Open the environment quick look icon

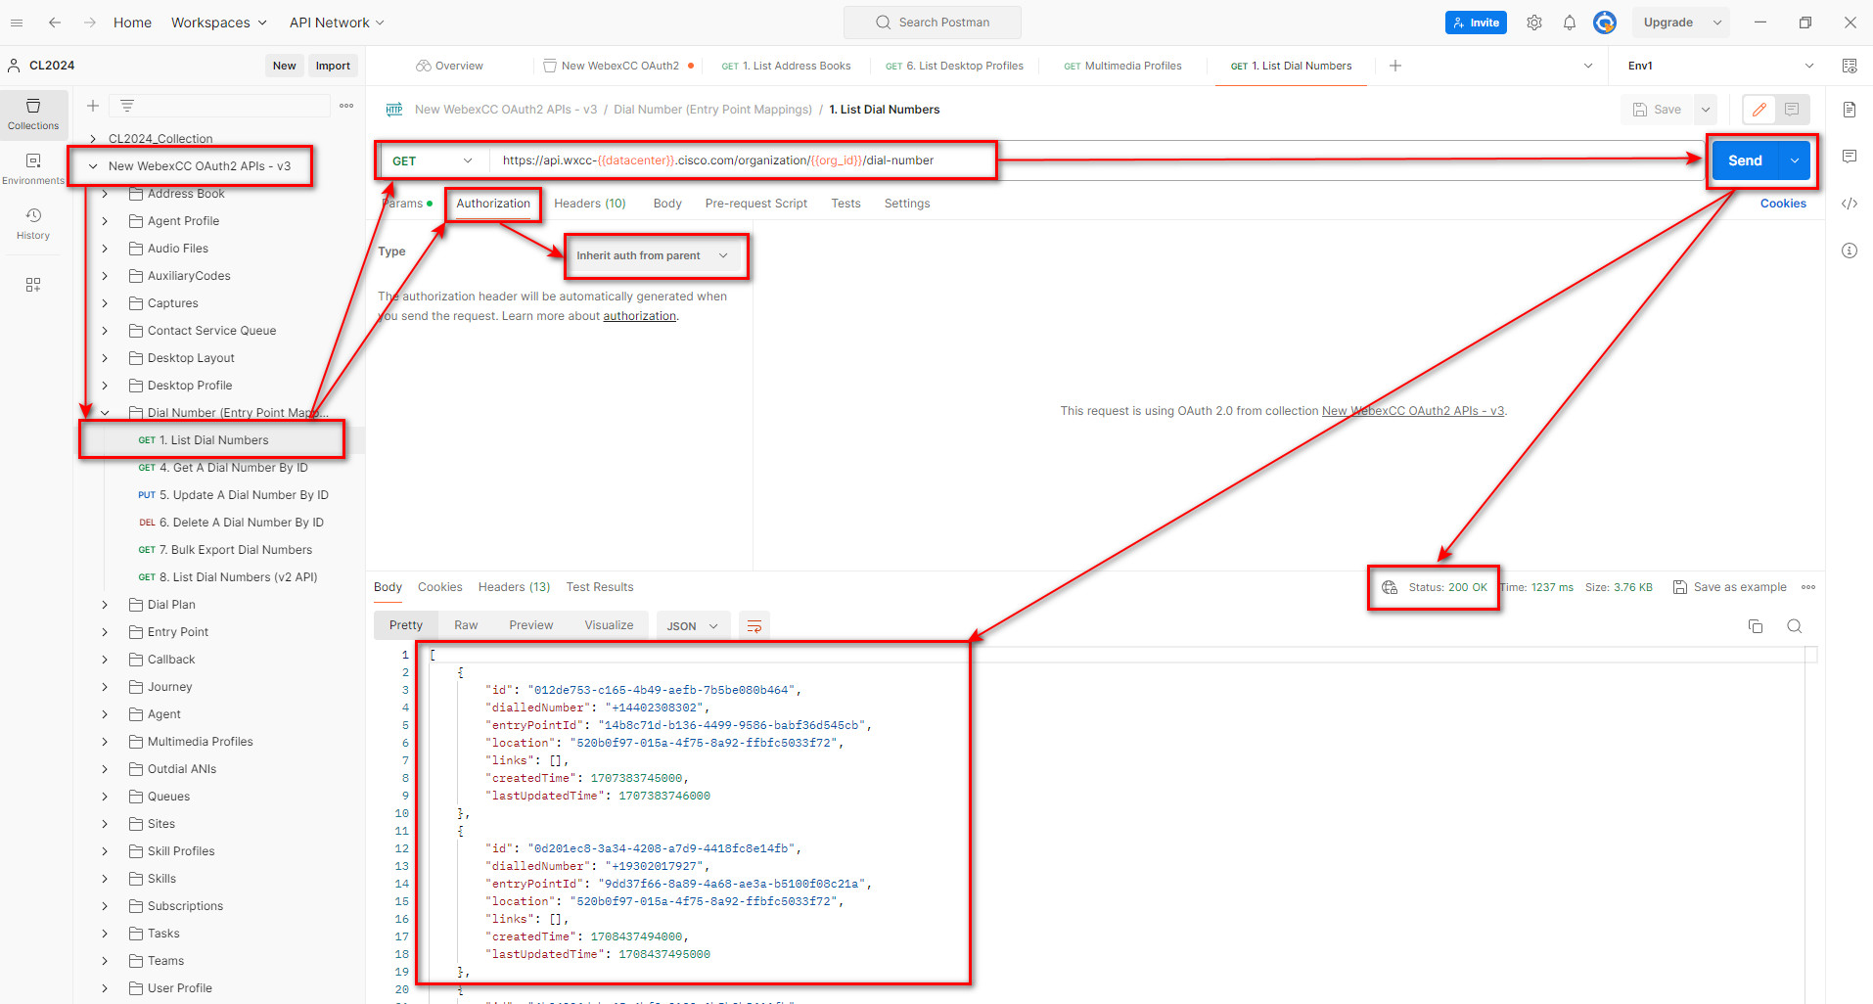point(1850,66)
